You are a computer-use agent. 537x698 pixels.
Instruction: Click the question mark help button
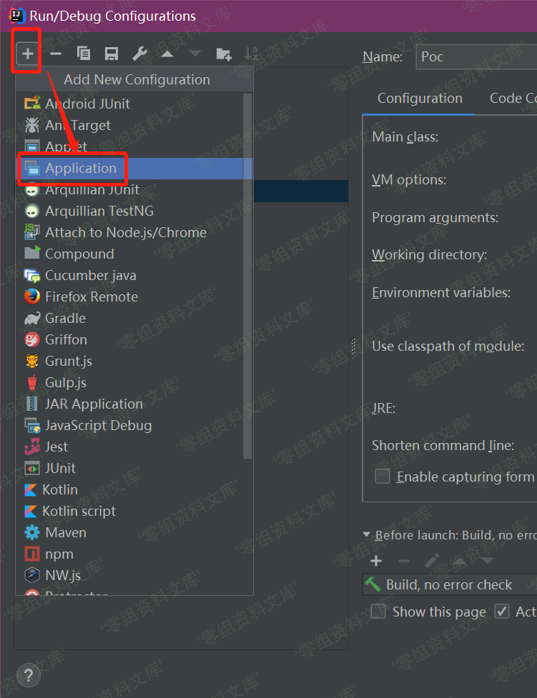(28, 674)
